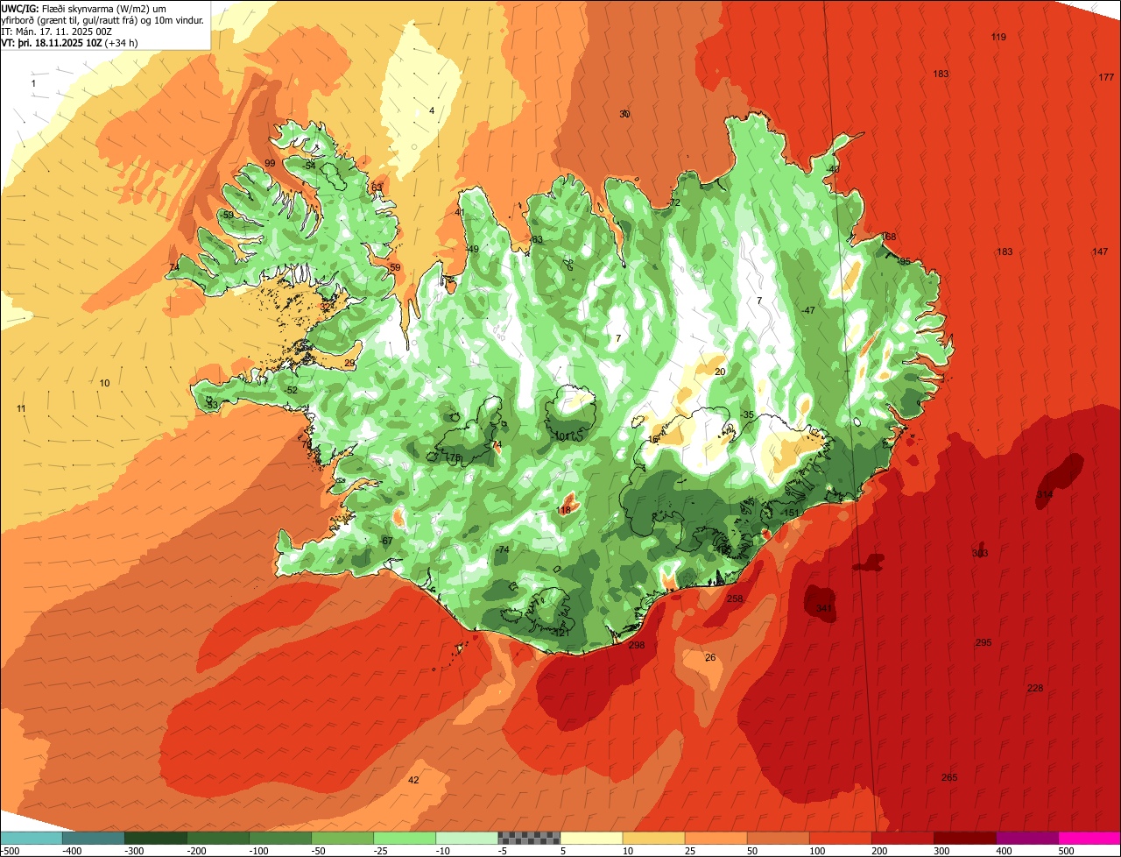Click the flux value 10 west of Iceland

[104, 384]
